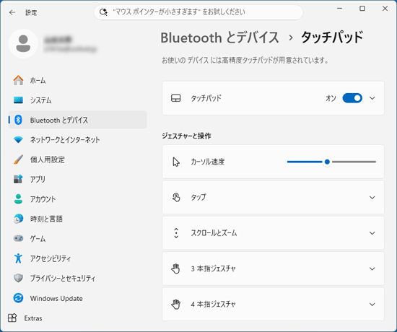Image resolution: width=397 pixels, height=332 pixels.
Task: Click the cursor speed pointer icon
Action: coord(176,162)
